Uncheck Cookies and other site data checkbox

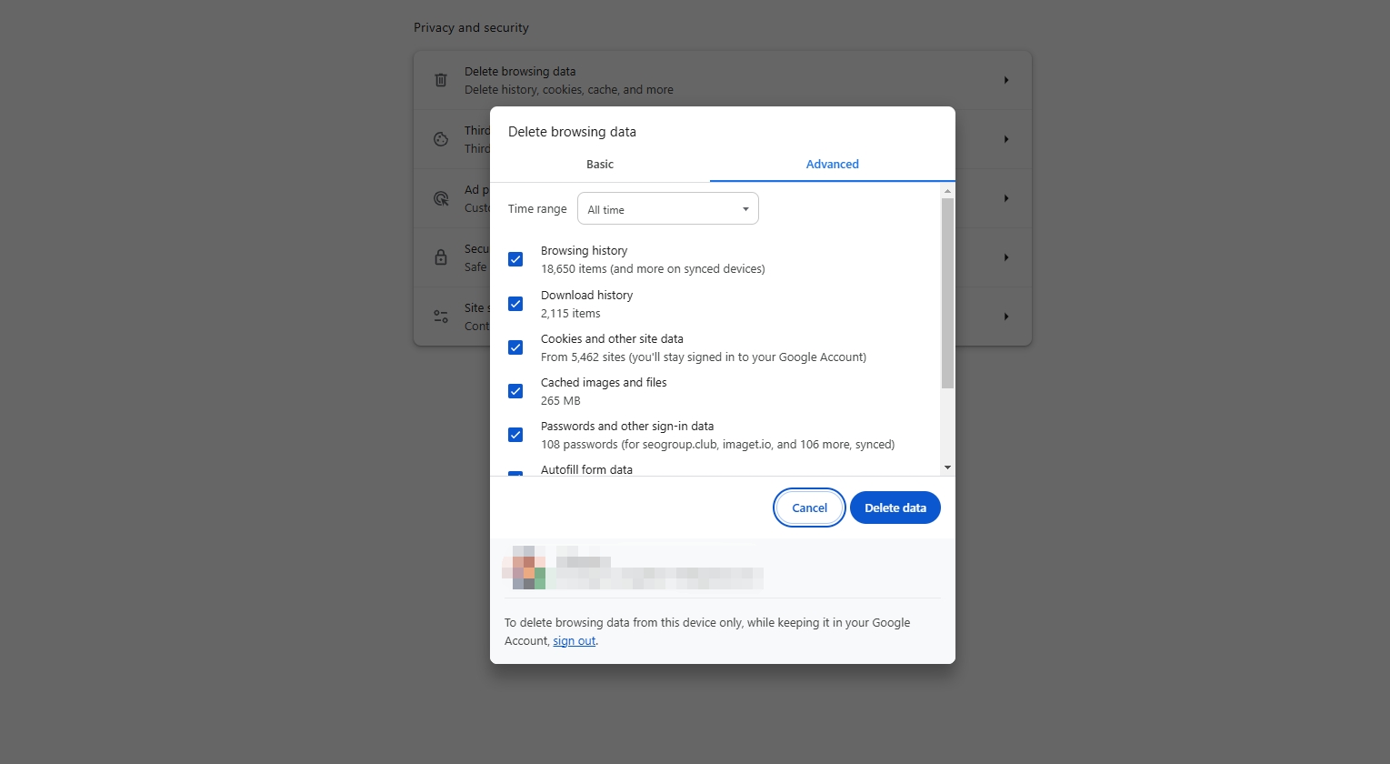click(x=515, y=347)
